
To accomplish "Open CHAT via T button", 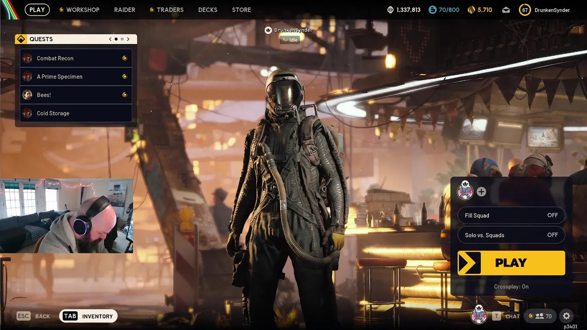I will tap(506, 316).
